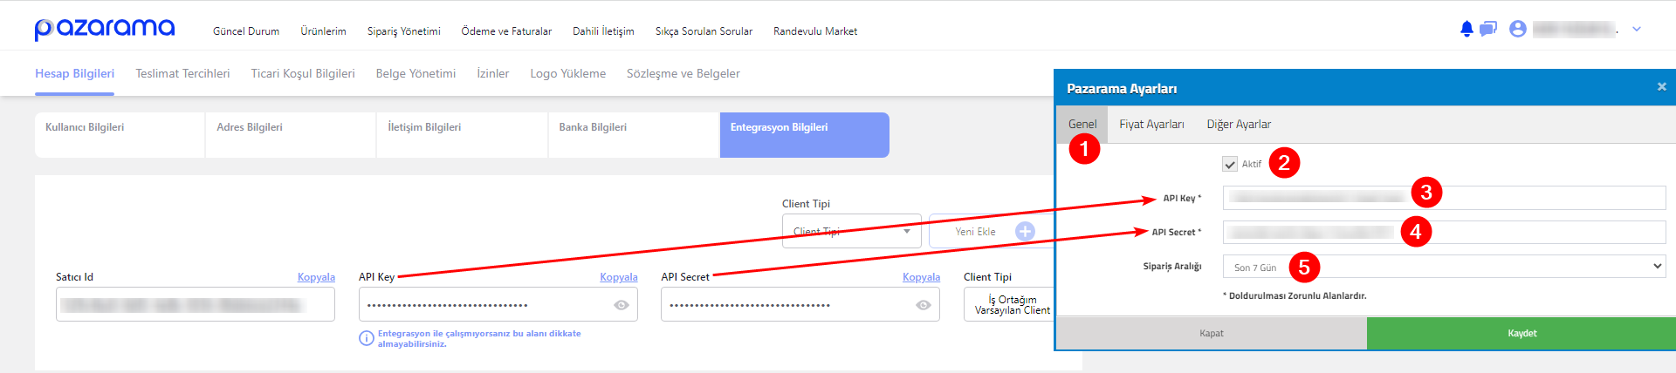1676x373 pixels.
Task: Open the Sipariş Yönetimi menu
Action: (x=403, y=31)
